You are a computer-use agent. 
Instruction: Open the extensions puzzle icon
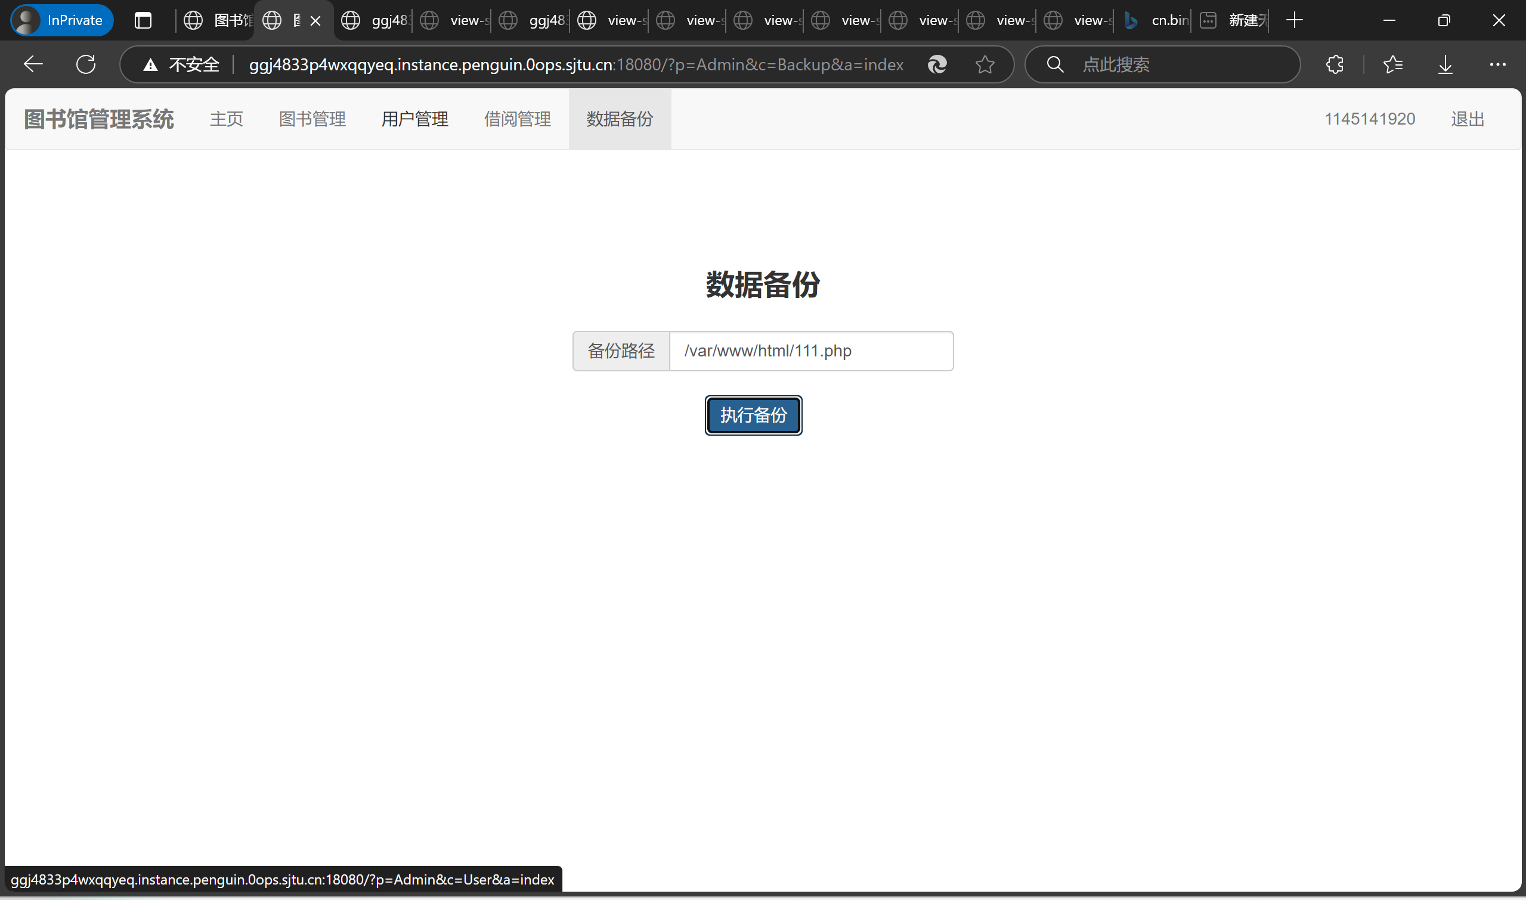[x=1334, y=64]
